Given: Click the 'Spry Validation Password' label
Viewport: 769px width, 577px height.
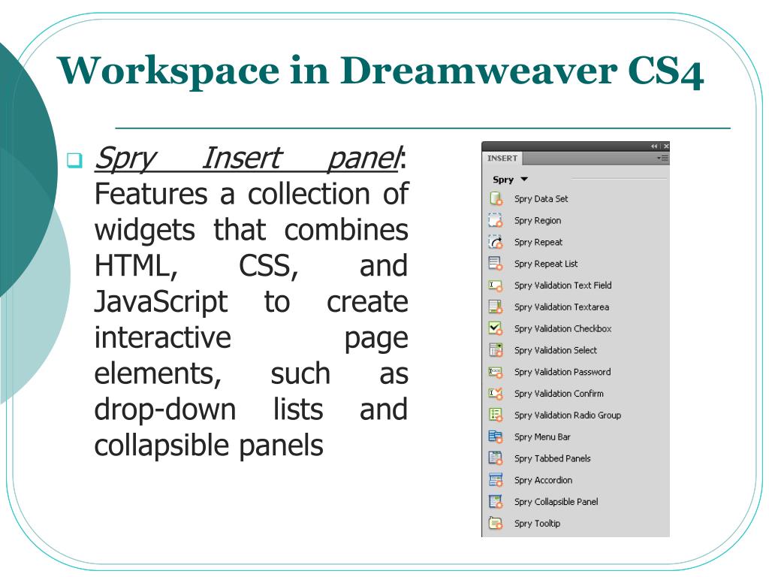Looking at the screenshot, I should coord(562,372).
